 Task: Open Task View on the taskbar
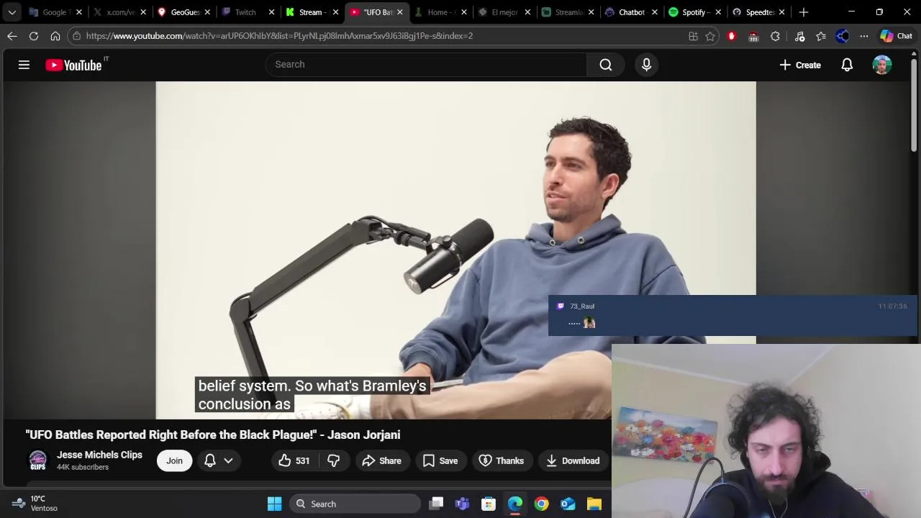coord(436,504)
